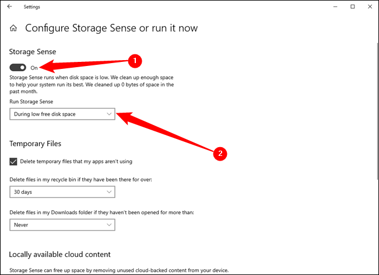Click the Locally available cloud content heading

coord(59,255)
